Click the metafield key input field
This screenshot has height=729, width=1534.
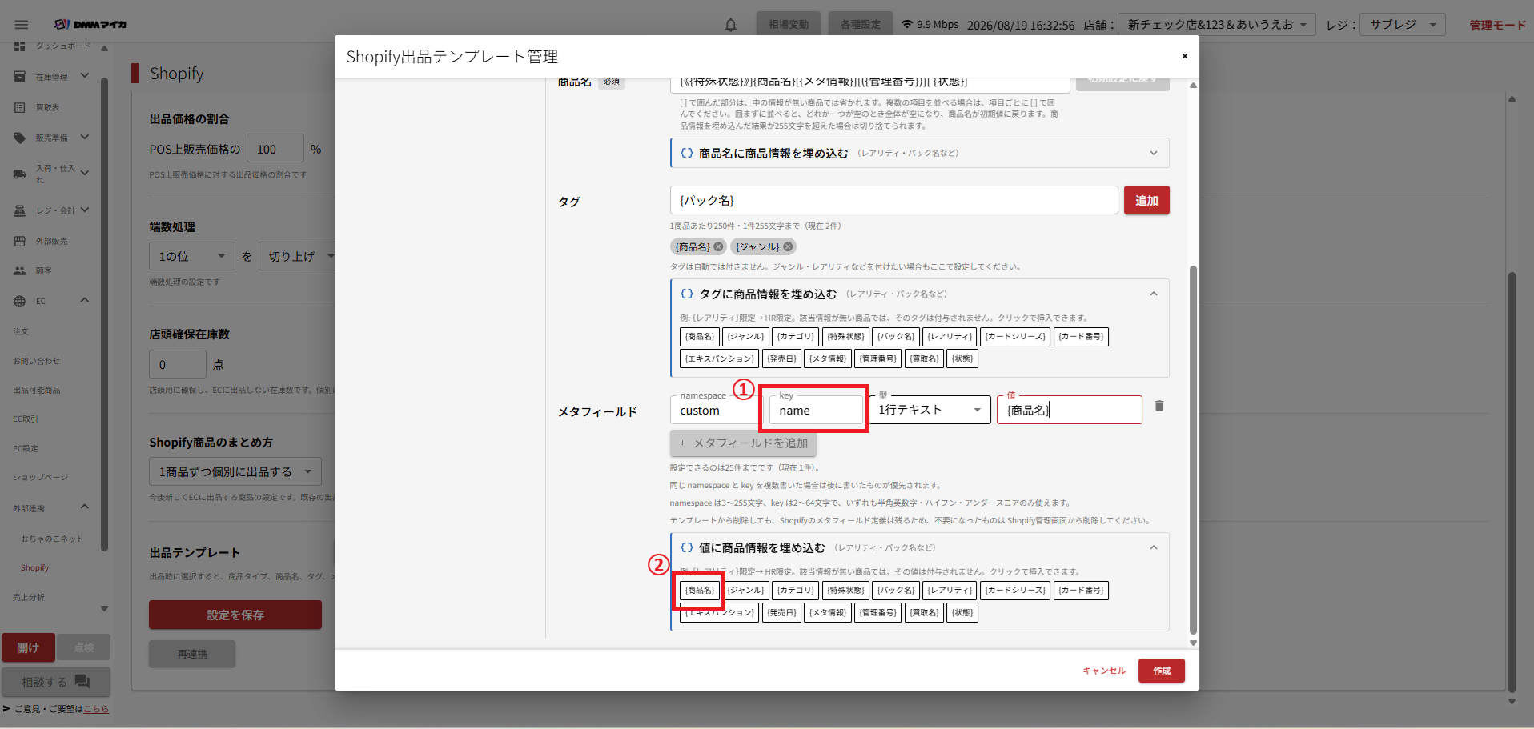point(816,410)
